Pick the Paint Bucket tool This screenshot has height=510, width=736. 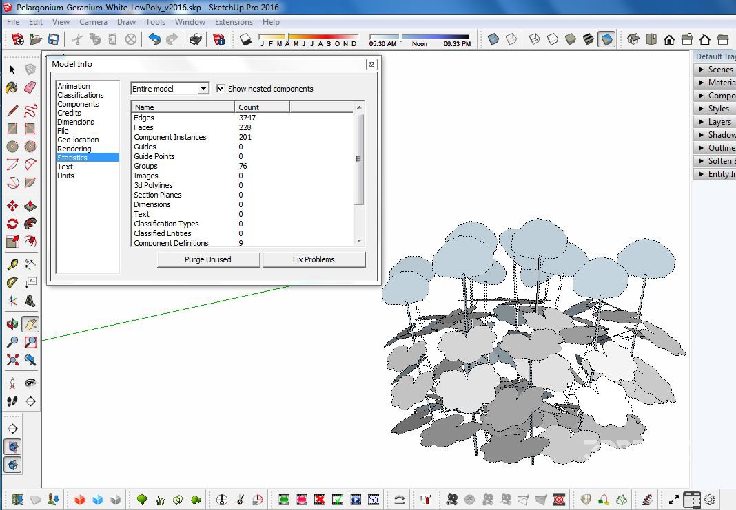click(x=12, y=87)
